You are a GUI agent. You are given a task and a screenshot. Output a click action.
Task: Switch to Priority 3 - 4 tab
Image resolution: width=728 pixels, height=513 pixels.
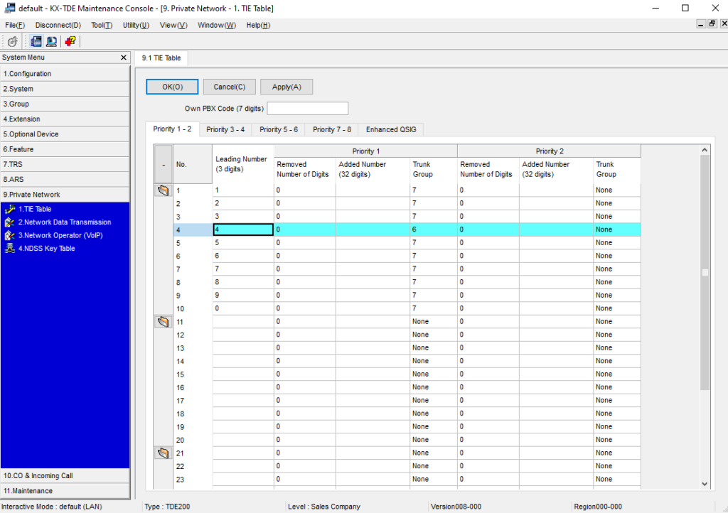point(225,129)
